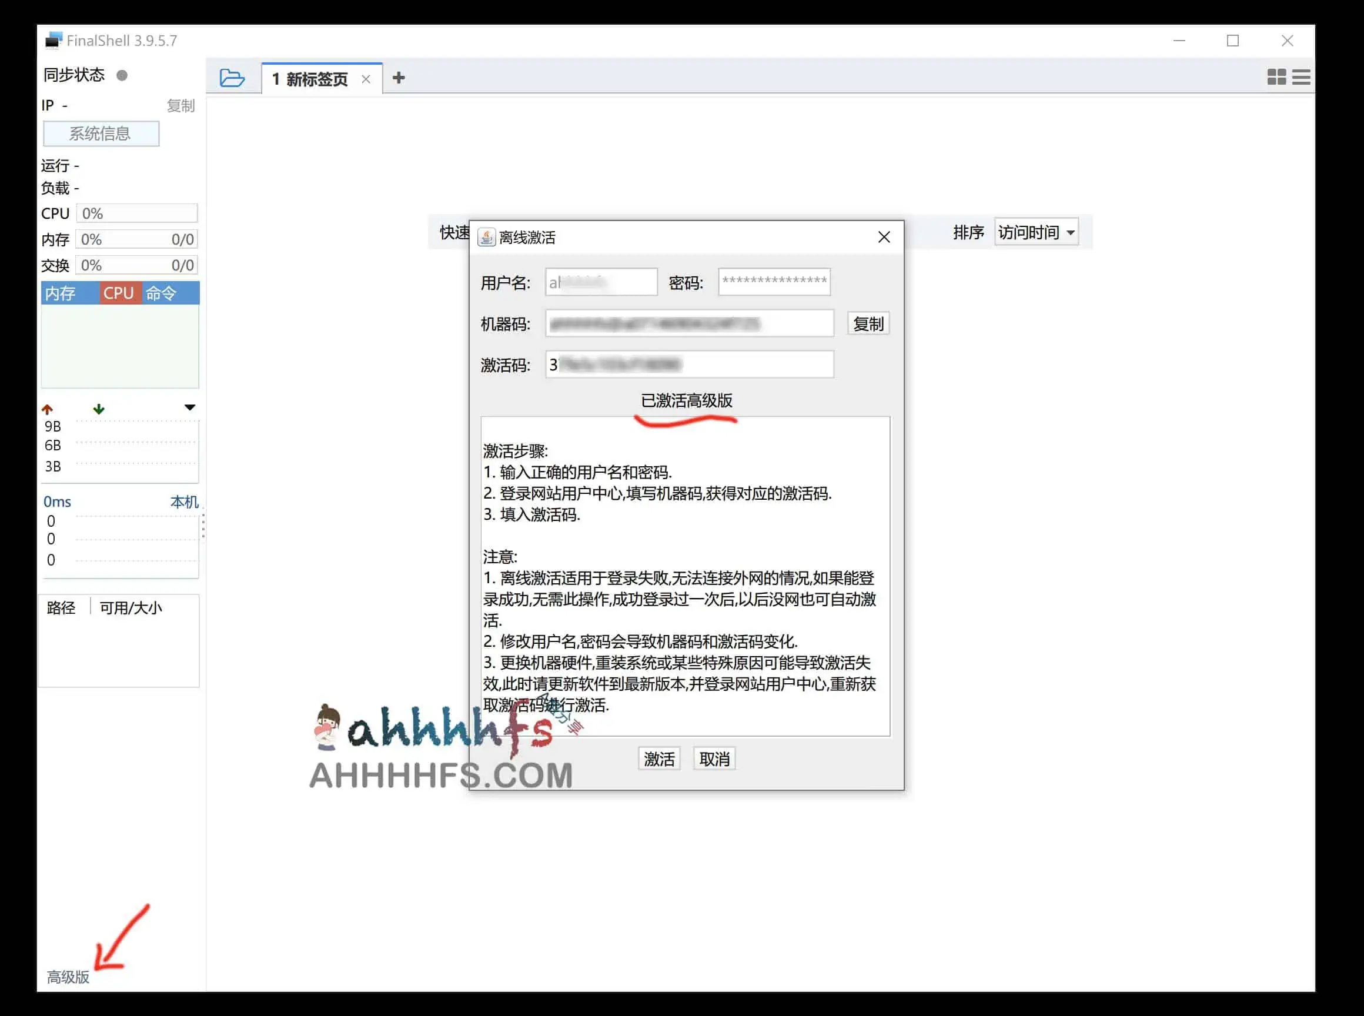1364x1016 pixels.
Task: Select the list layout view icon
Action: pos(1301,77)
